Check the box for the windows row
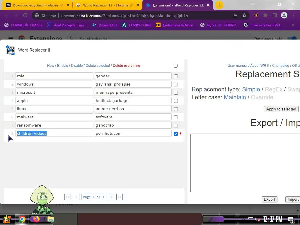 click(x=176, y=85)
